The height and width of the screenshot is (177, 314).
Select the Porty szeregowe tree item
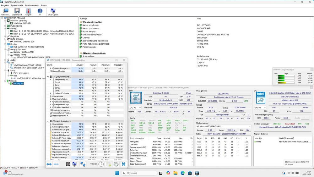point(20,73)
